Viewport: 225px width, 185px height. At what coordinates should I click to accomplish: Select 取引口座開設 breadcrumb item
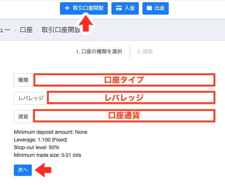[61, 30]
